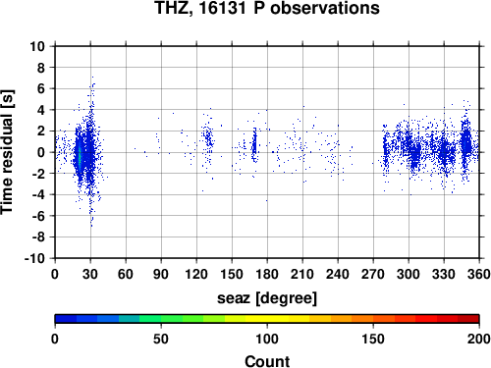Click the x-axis tick label 180
Image resolution: width=491 pixels, height=368 pixels.
click(267, 274)
